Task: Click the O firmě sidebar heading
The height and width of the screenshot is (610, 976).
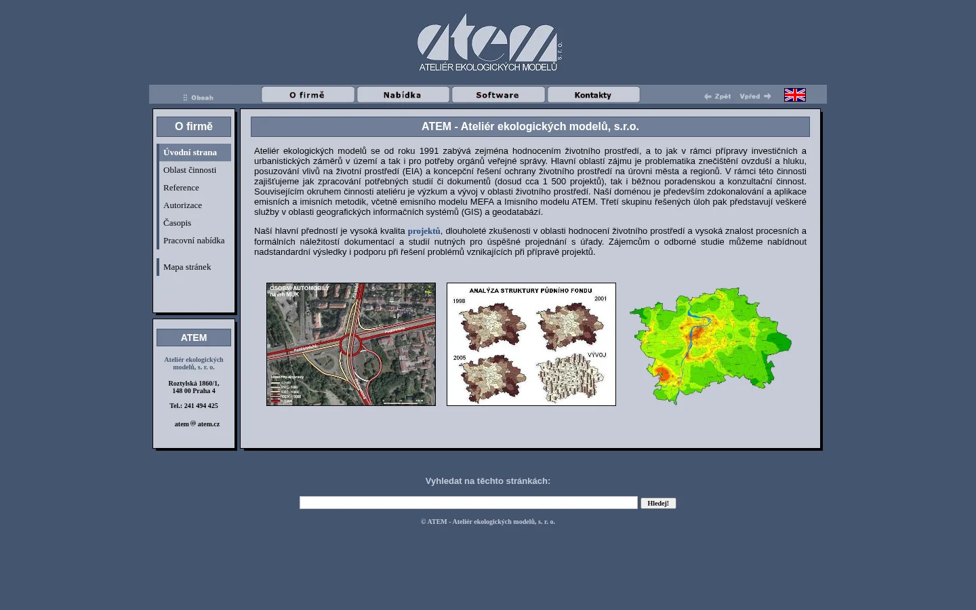Action: tap(194, 127)
